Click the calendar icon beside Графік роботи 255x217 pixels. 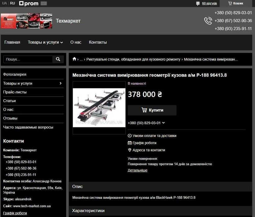pyautogui.click(x=130, y=143)
